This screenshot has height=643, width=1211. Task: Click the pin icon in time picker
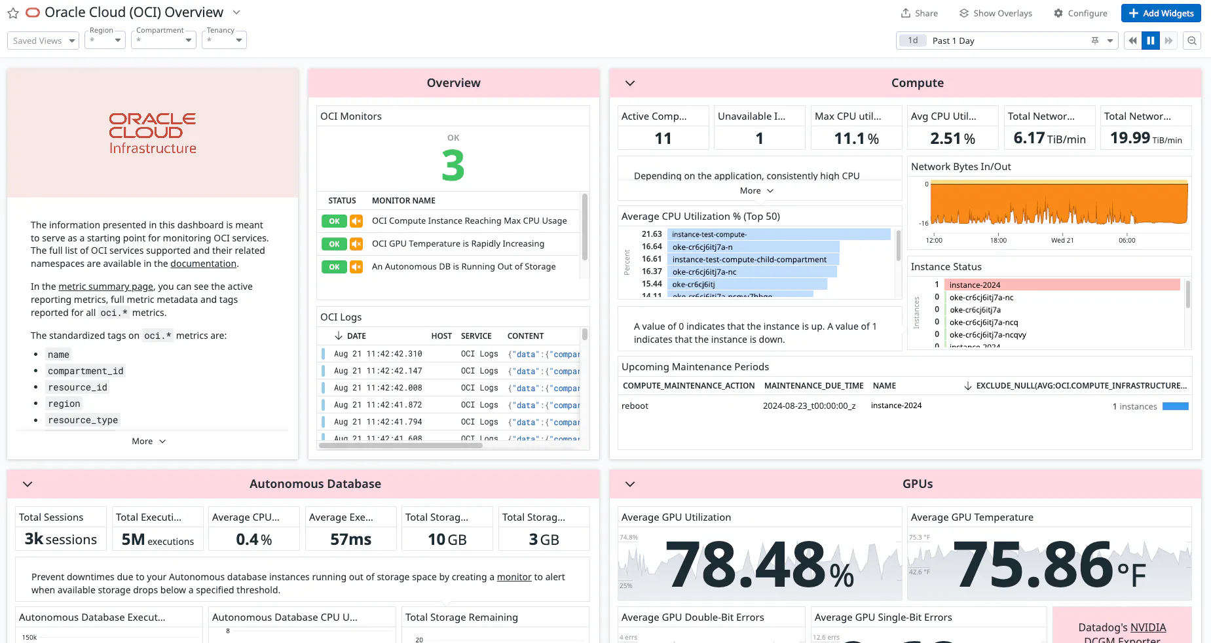[x=1095, y=41]
